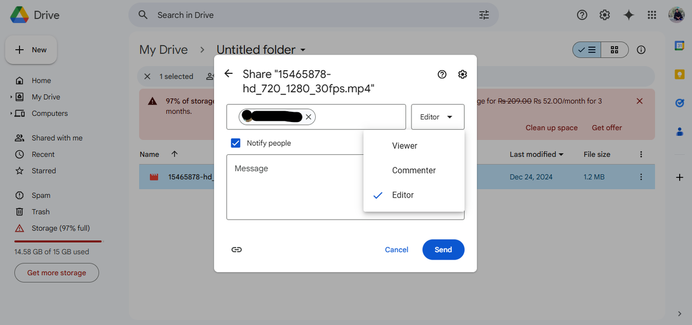This screenshot has height=325, width=692.
Task: Copy link icon in share dialog
Action: (236, 249)
